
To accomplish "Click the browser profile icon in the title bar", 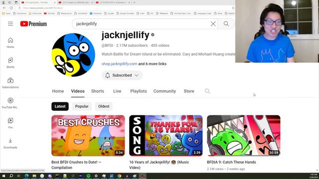I will tap(3, 2).
